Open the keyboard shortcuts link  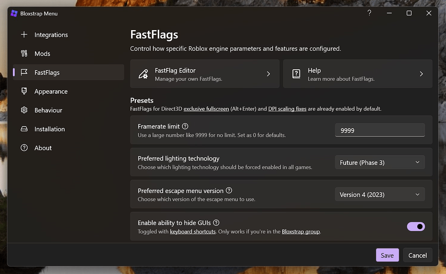pyautogui.click(x=193, y=231)
